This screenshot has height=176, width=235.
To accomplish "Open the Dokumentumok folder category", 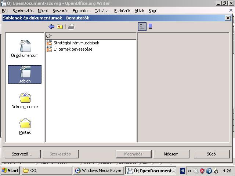I will pyautogui.click(x=25, y=100).
